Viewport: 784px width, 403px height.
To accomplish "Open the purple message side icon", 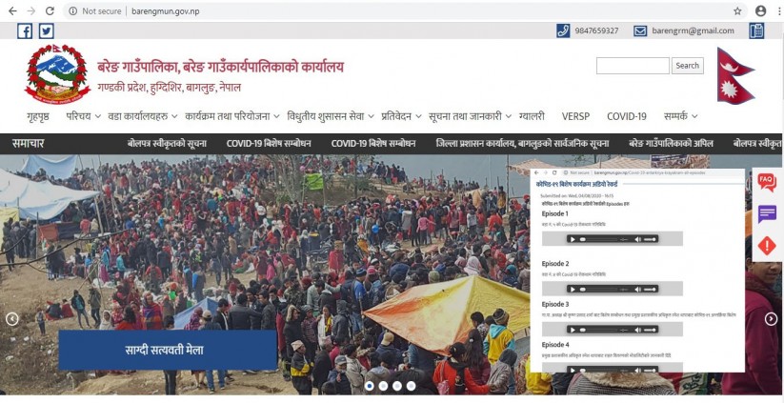I will (767, 214).
